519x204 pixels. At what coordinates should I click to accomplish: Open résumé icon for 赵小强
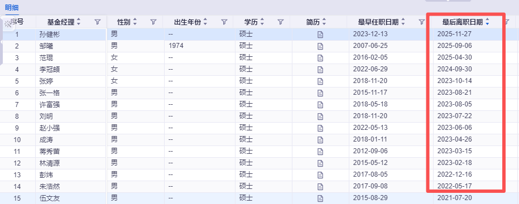click(320, 128)
